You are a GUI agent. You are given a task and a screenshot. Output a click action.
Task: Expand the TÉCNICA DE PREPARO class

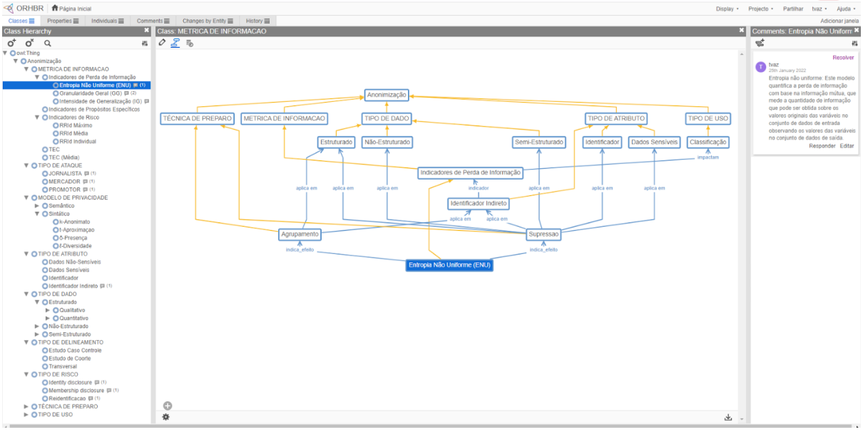pos(26,406)
